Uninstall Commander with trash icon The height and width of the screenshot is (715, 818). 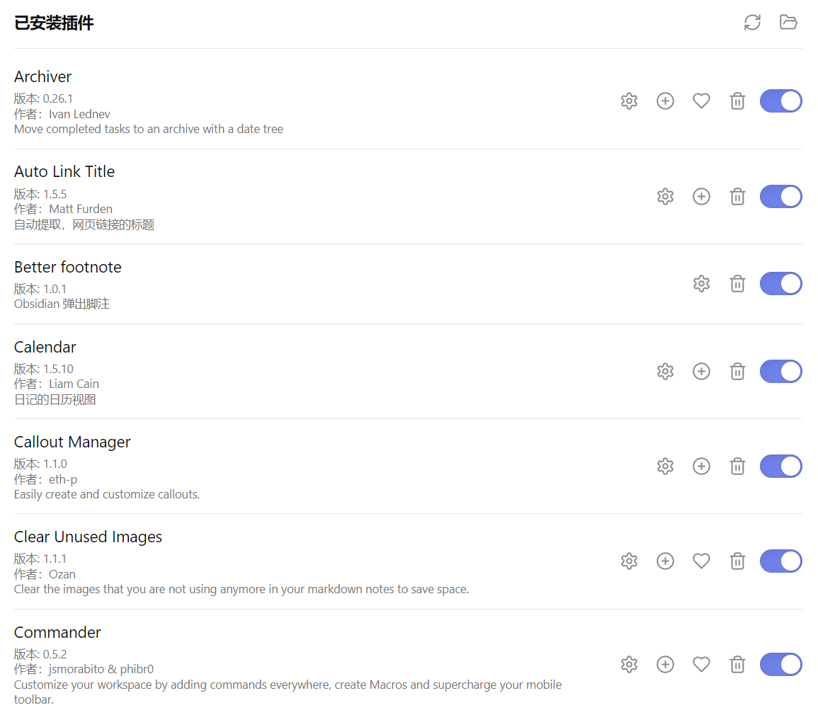pyautogui.click(x=737, y=665)
